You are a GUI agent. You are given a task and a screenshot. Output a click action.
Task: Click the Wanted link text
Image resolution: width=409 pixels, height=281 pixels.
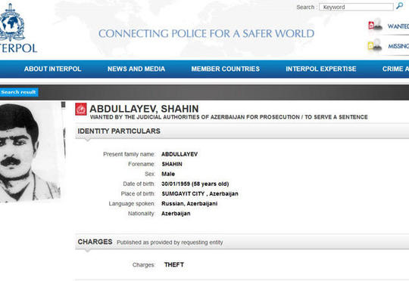pos(398,26)
